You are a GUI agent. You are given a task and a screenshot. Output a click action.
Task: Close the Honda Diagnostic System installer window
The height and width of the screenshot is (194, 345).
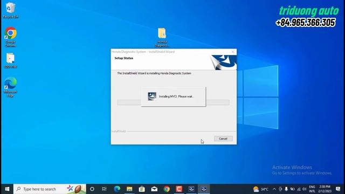[233, 52]
